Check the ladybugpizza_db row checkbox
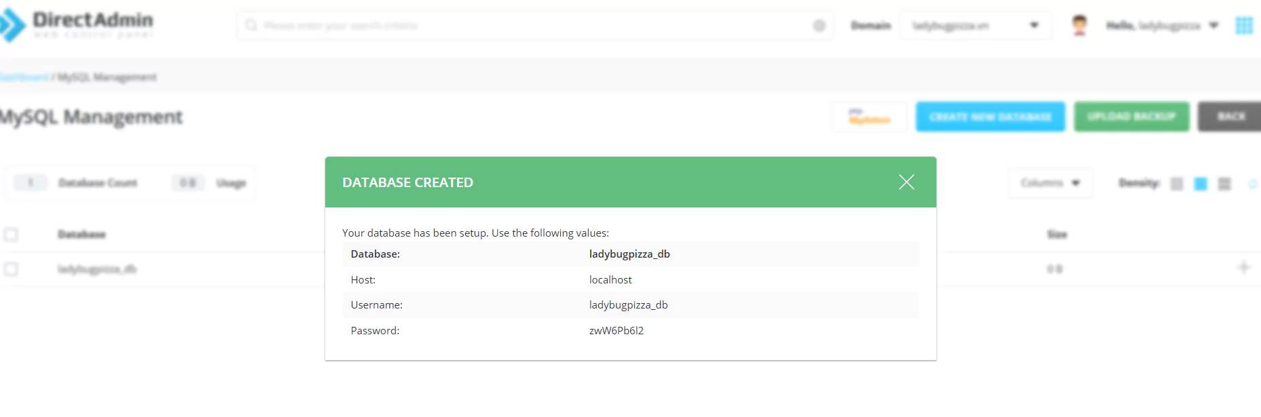Viewport: 1261px width, 417px height. (11, 269)
